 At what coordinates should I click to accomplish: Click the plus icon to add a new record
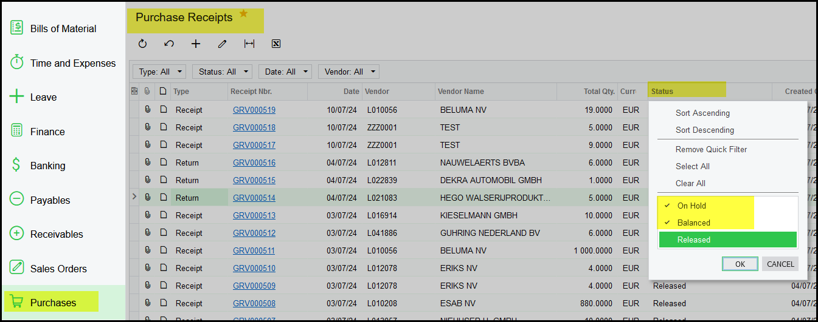click(196, 44)
